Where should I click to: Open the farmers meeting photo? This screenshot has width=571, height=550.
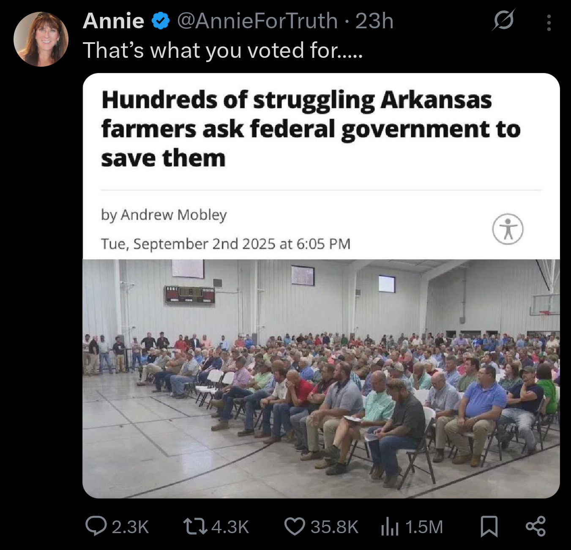(321, 379)
